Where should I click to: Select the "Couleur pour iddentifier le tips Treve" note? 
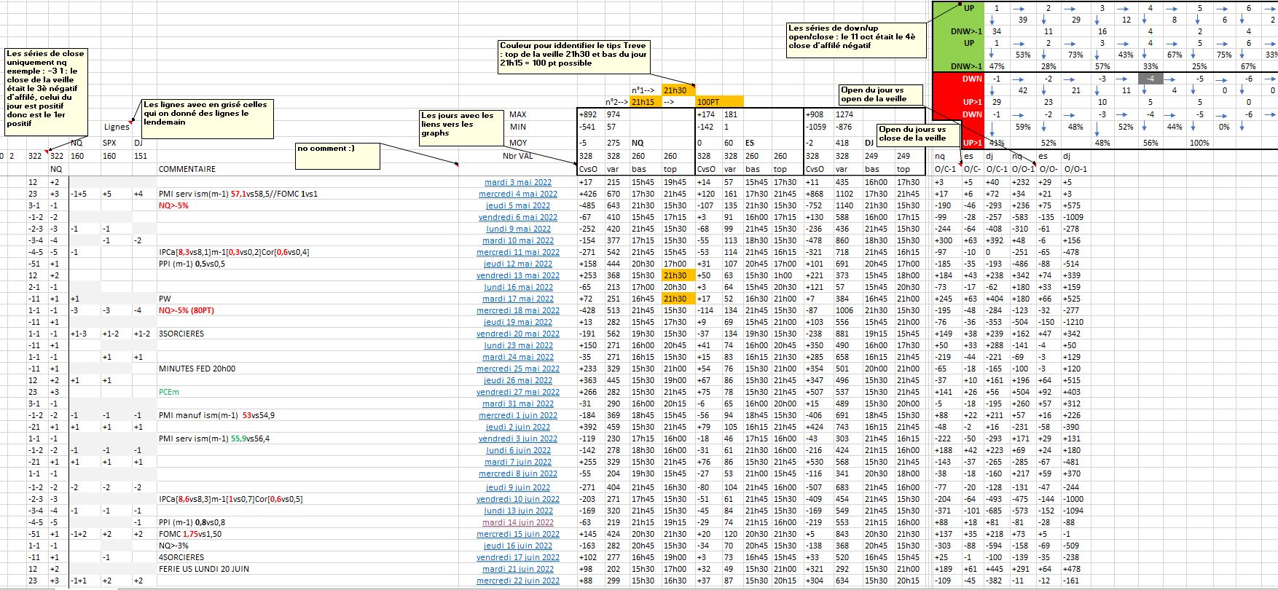[574, 55]
